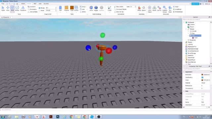Open Chrome from the Windows taskbar

point(72,117)
